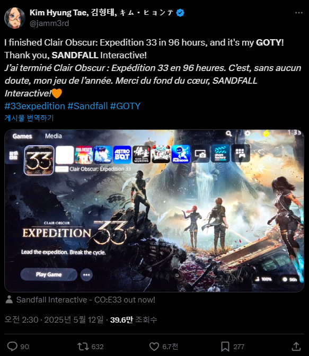The width and height of the screenshot is (309, 356).
Task: Open the @jamm3rd handle
Action: (x=49, y=23)
